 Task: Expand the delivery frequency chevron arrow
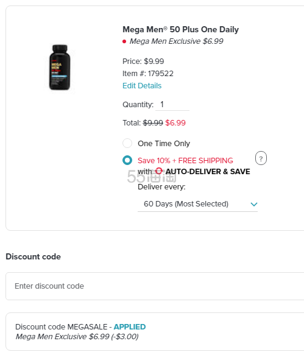[254, 204]
